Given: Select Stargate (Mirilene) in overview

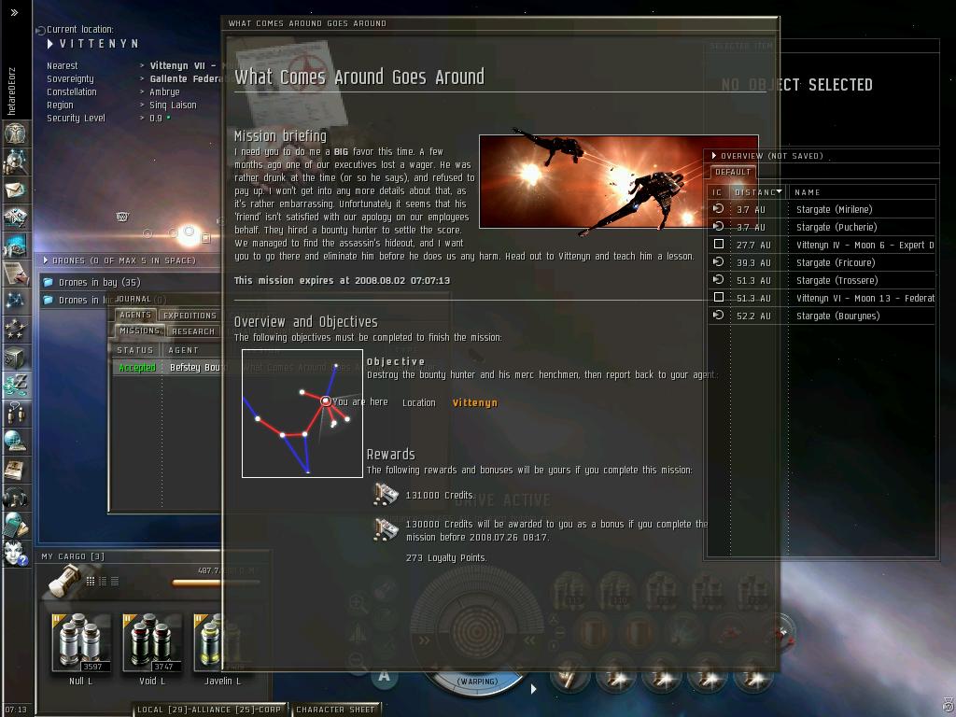Looking at the screenshot, I should pos(822,209).
